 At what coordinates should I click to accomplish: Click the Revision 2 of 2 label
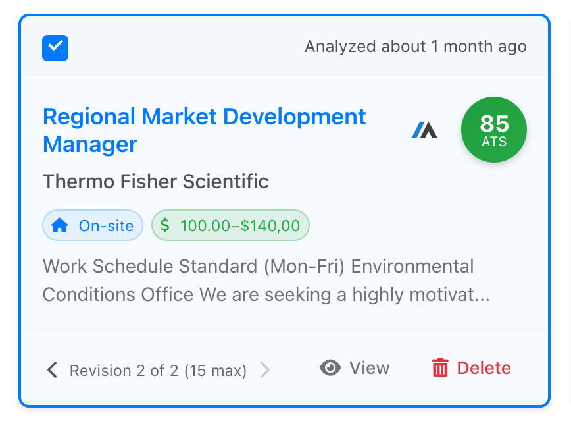tap(158, 371)
